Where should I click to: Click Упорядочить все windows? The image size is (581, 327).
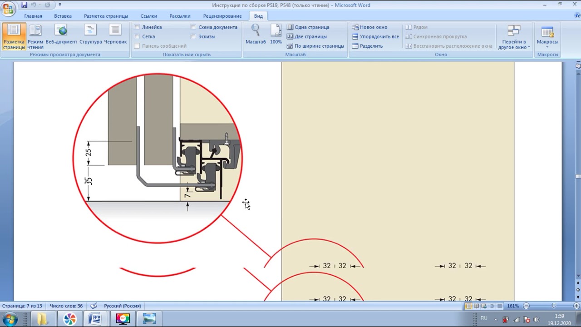click(x=375, y=36)
